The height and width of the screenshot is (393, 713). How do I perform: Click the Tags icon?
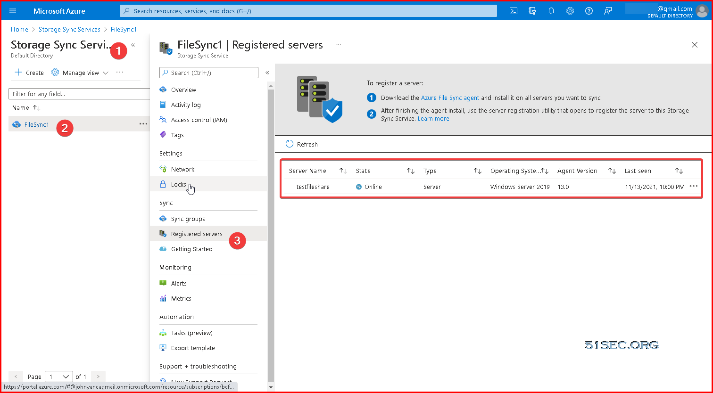[x=163, y=135]
